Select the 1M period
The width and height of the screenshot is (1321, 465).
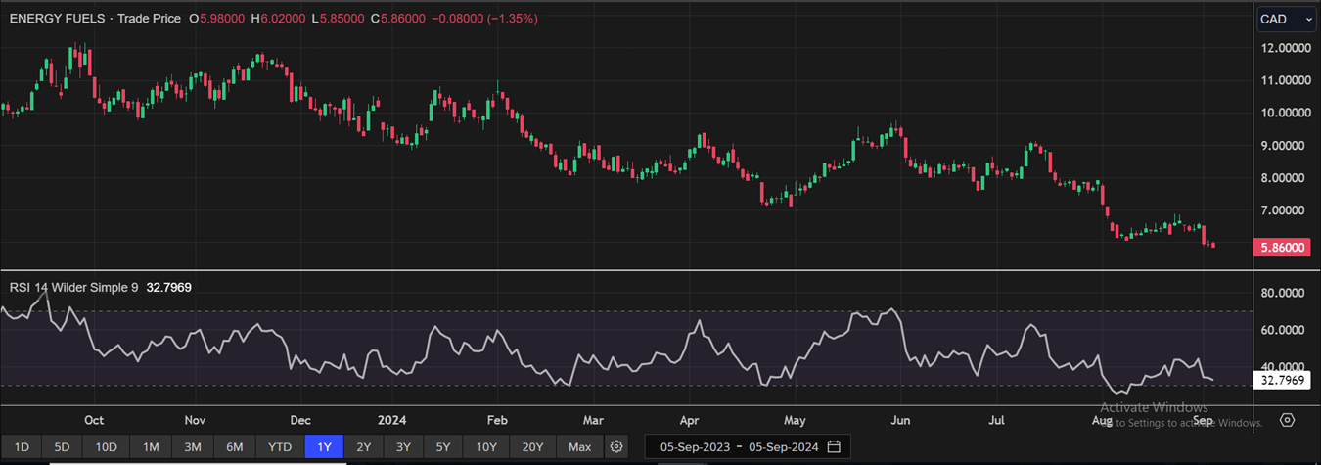pos(151,447)
